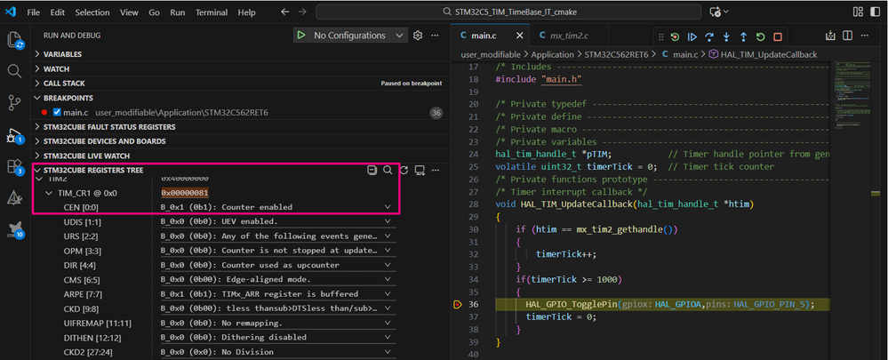Open Run and Debug view icon

click(14, 136)
